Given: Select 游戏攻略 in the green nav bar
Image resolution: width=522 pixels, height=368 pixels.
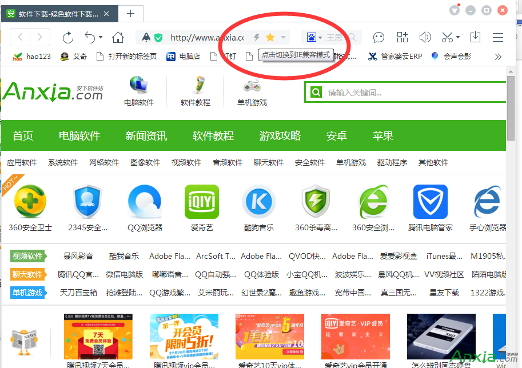Looking at the screenshot, I should (280, 136).
